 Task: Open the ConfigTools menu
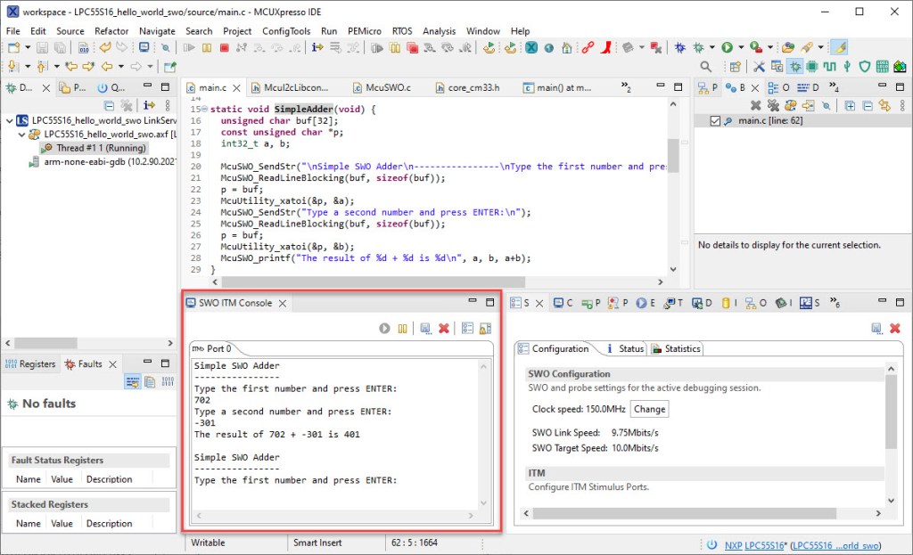coord(286,31)
